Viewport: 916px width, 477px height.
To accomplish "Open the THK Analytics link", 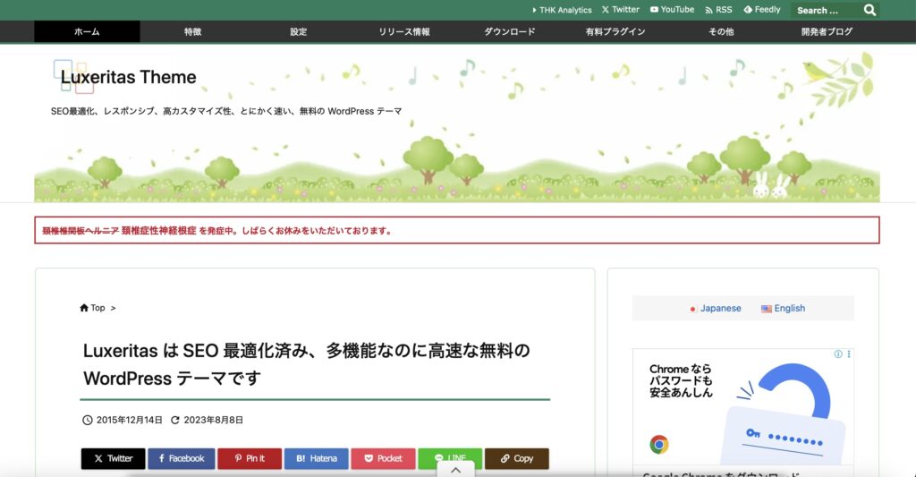I will (x=563, y=10).
